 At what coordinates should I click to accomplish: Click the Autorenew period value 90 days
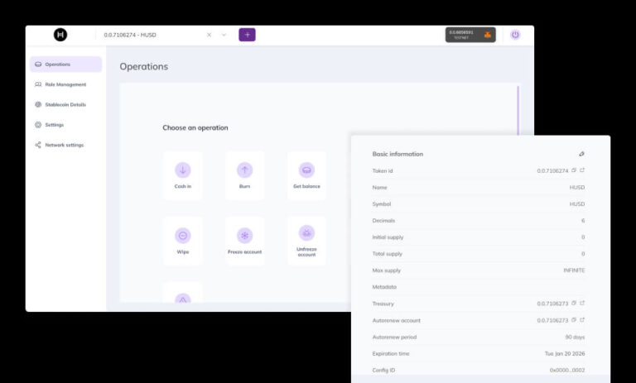[x=575, y=338]
